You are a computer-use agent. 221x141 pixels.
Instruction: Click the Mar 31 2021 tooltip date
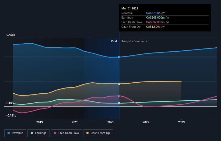(130, 8)
